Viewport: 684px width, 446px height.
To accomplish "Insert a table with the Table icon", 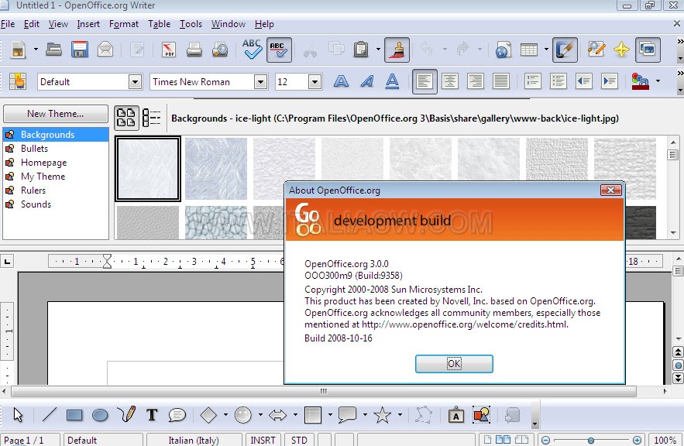I will 529,50.
